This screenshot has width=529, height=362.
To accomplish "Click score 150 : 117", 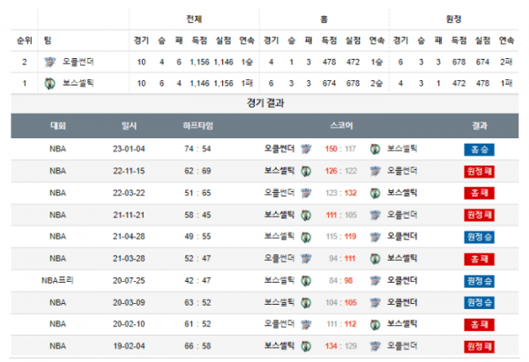I will pos(340,149).
